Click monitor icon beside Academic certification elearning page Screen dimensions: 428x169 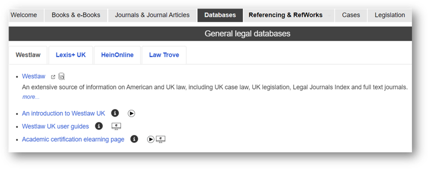pos(161,139)
